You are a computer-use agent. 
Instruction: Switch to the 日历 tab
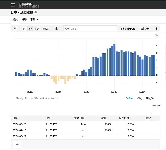(24, 20)
